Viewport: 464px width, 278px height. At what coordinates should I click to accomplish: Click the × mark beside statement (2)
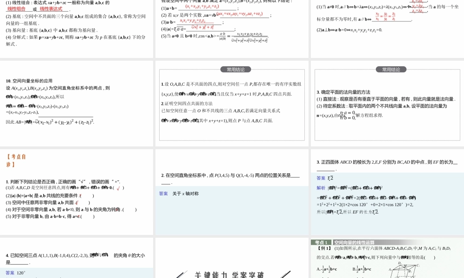click(x=80, y=196)
